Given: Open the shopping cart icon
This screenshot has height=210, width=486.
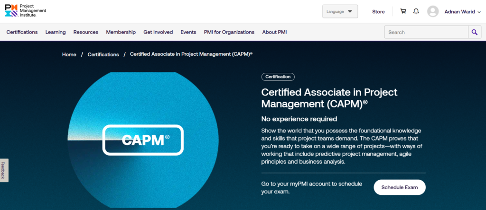Looking at the screenshot, I should pos(403,11).
